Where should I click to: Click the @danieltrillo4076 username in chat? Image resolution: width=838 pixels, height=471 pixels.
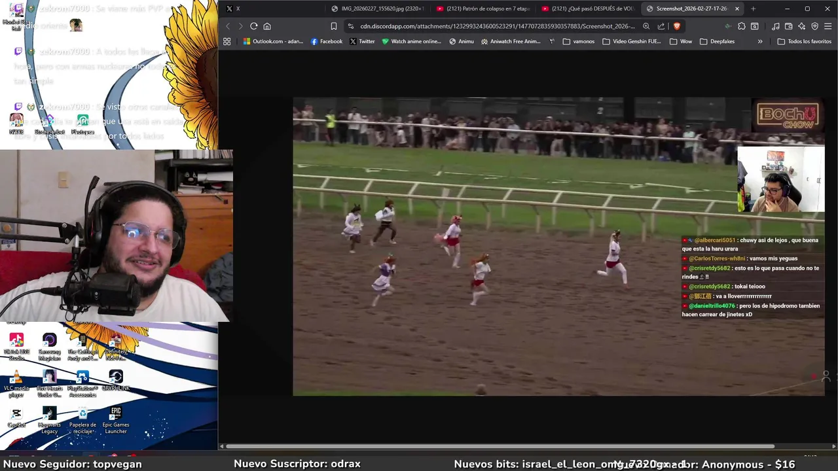712,306
